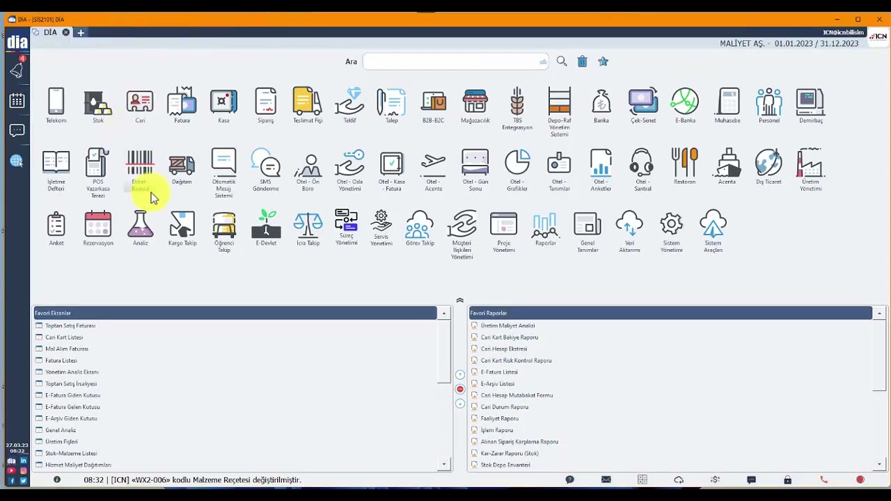Open the Banka module
Image resolution: width=891 pixels, height=501 pixels.
tap(601, 106)
